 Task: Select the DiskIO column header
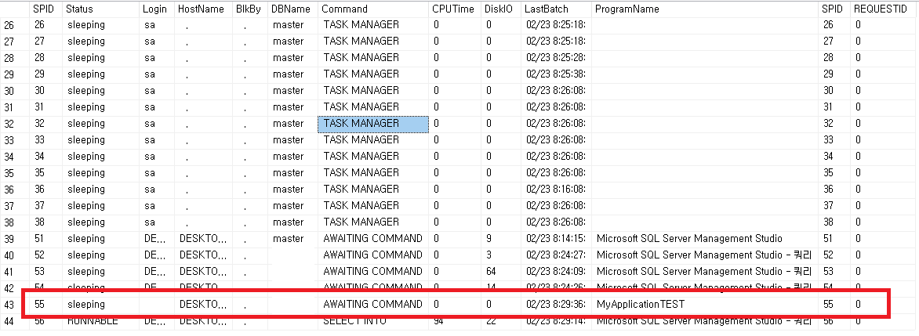pyautogui.click(x=500, y=9)
